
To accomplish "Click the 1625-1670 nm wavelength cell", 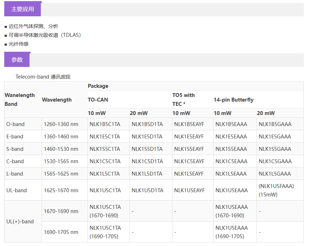I will 61,190.
